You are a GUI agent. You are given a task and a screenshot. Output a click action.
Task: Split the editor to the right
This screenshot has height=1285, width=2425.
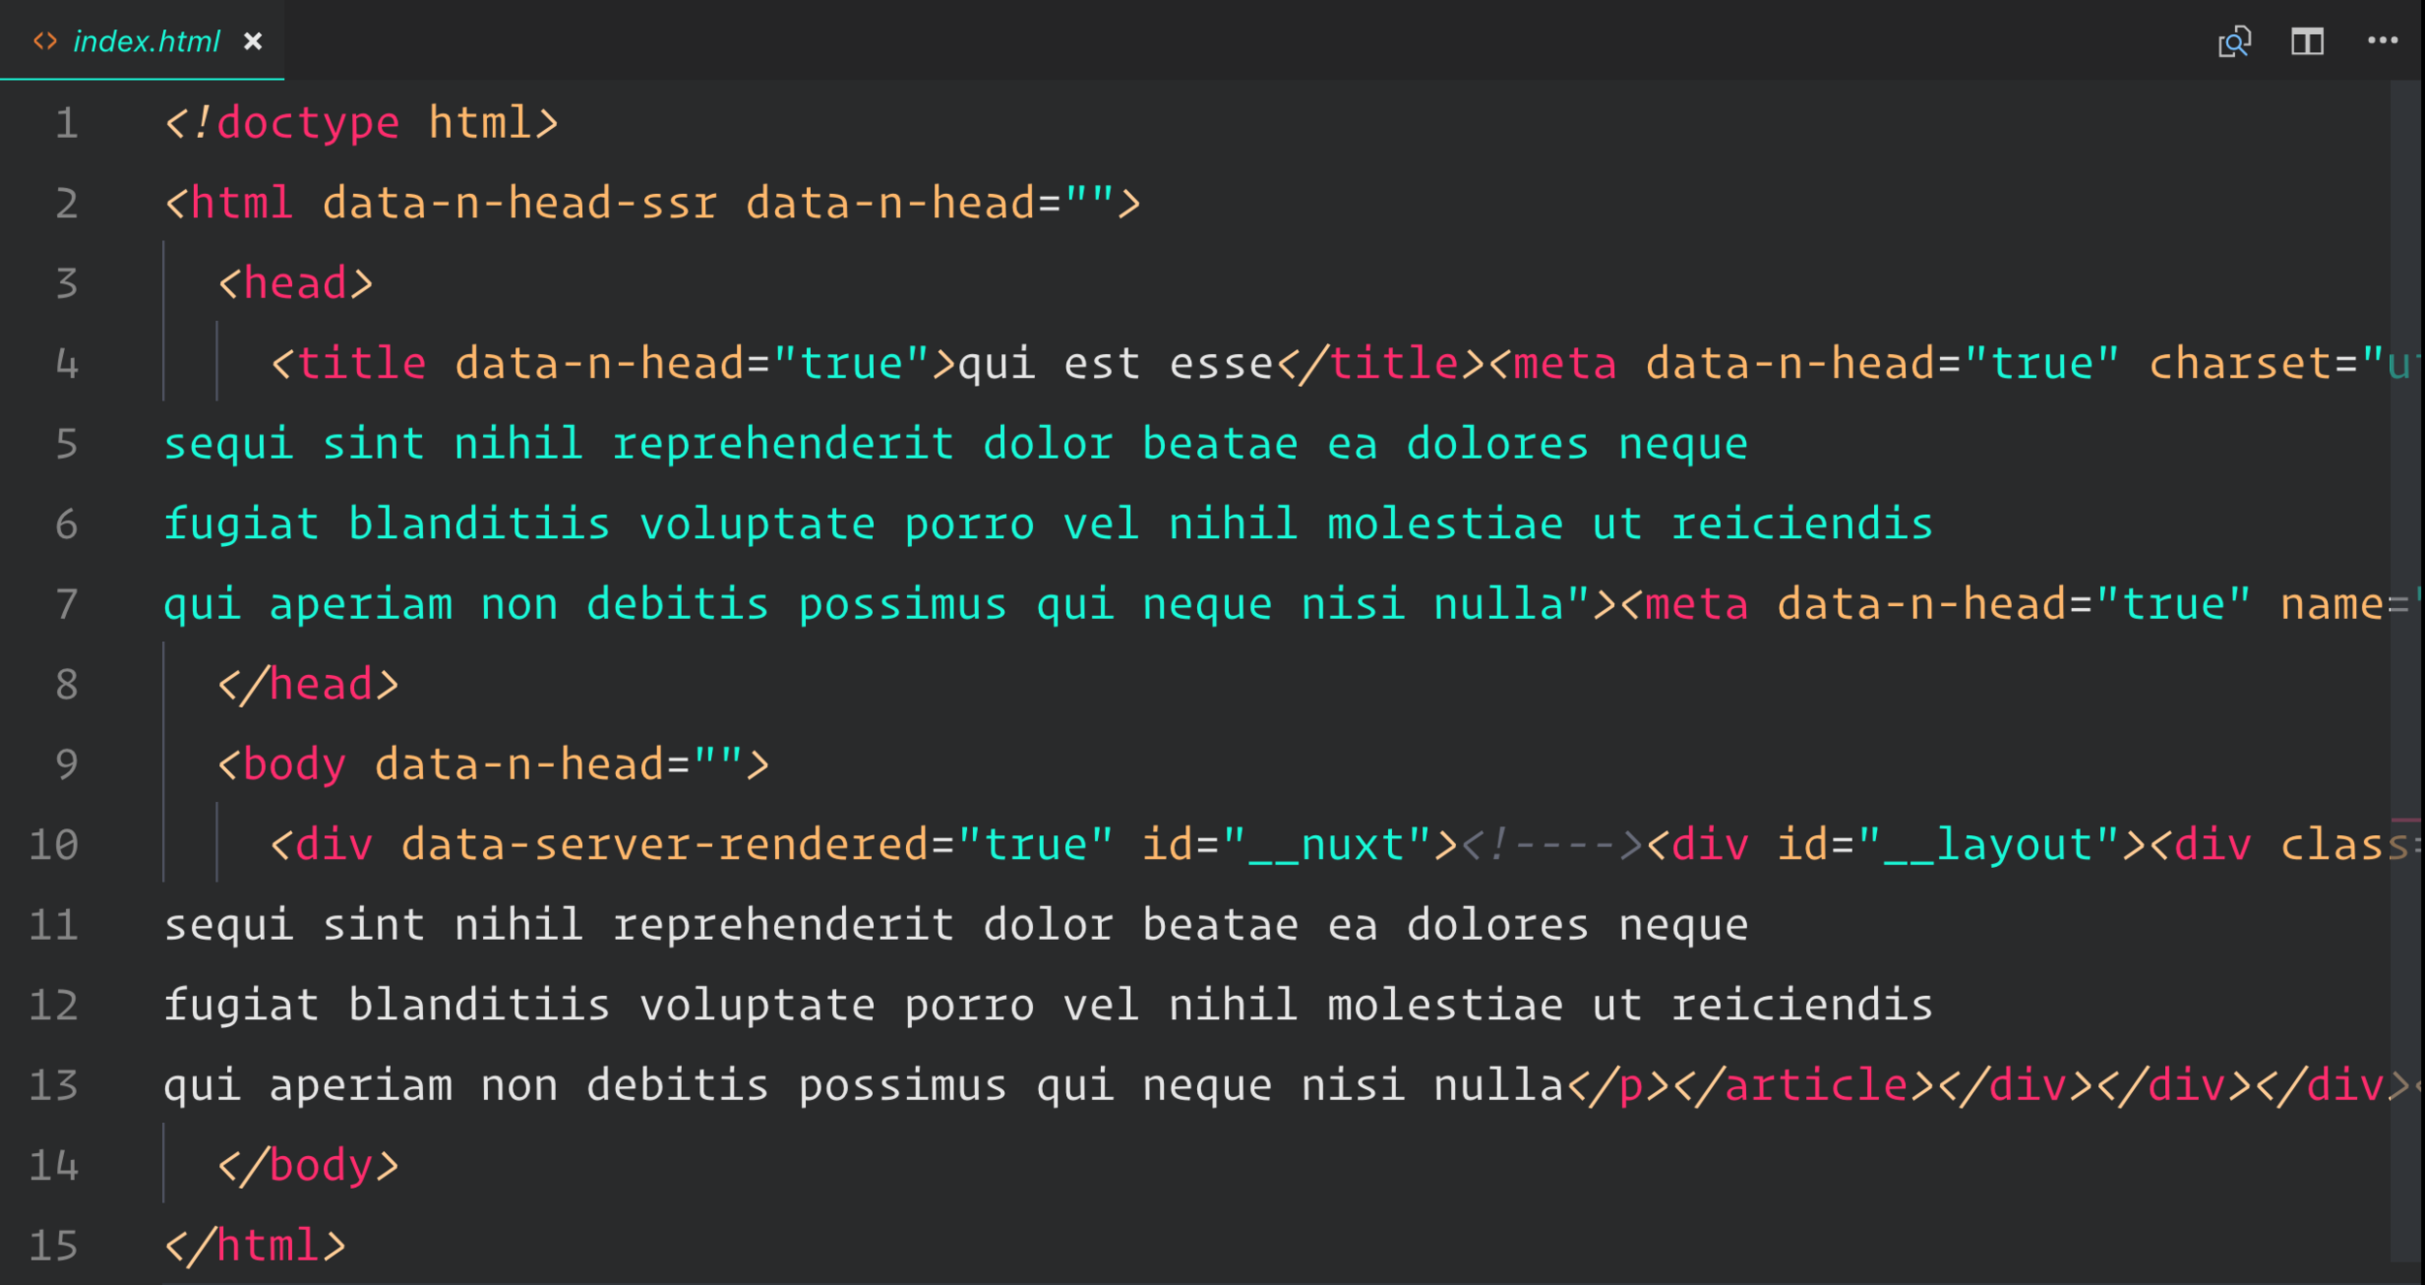pyautogui.click(x=2307, y=42)
